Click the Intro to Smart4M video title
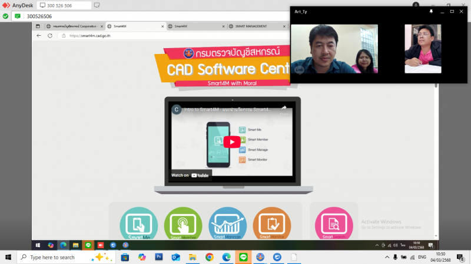 227,110
